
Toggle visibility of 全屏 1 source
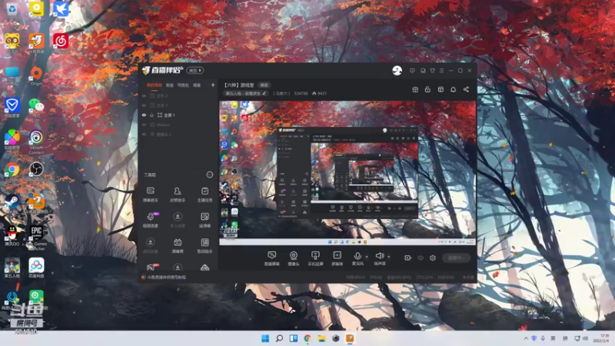tap(144, 115)
